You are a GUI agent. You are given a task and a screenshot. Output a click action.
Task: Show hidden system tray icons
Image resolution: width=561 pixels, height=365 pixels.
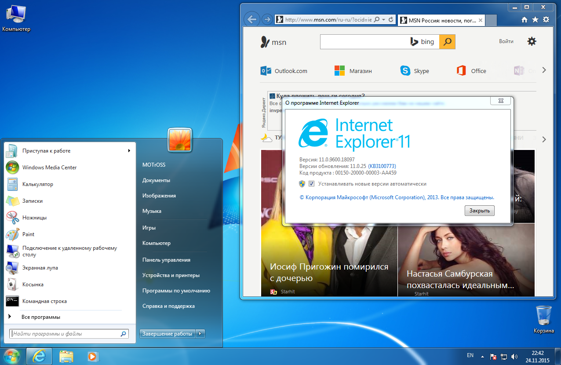pyautogui.click(x=482, y=356)
